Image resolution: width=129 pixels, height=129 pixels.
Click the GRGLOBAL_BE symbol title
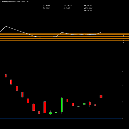coord(23,2)
